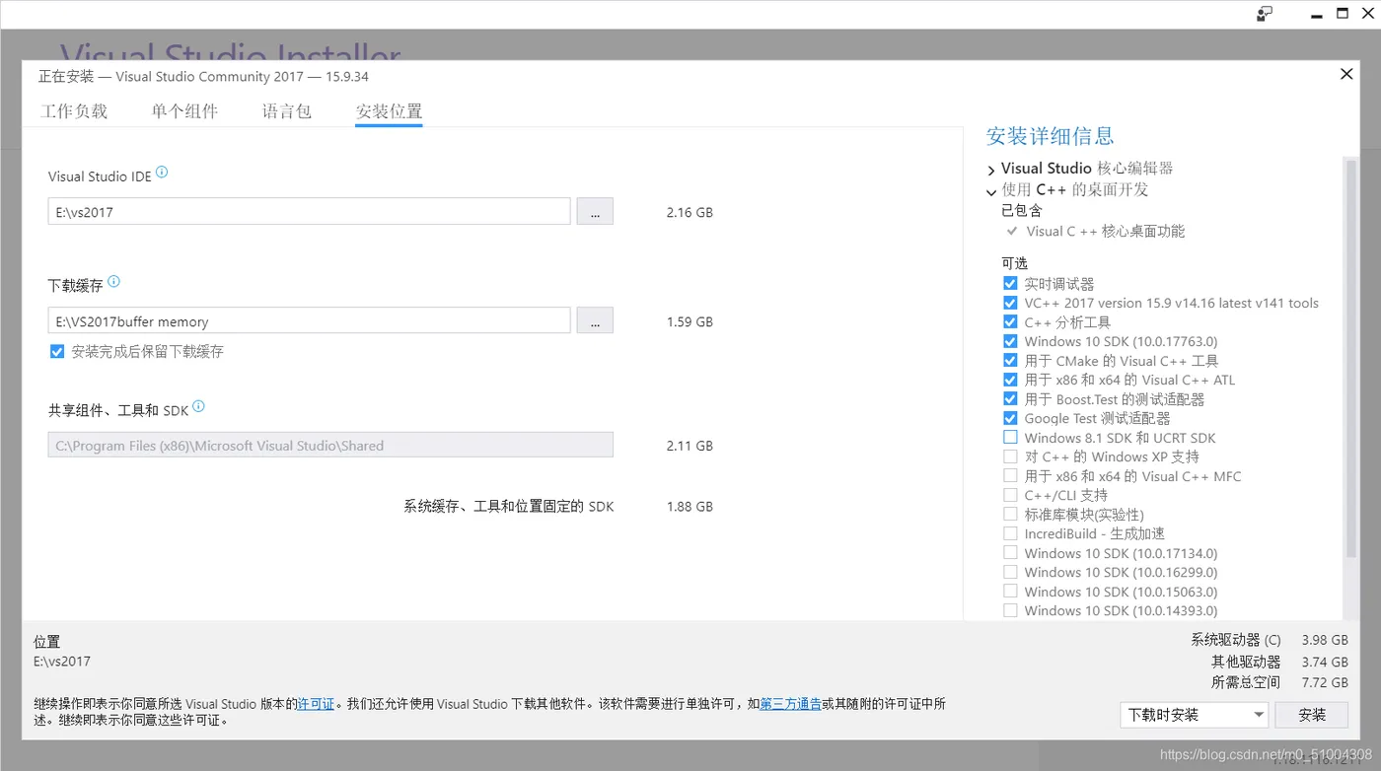Viewport: 1381px width, 771px height.
Task: Click 所需总空间 7.72 GB value
Action: coord(1324,682)
